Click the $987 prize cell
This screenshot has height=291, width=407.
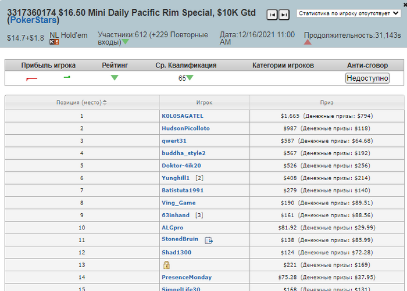pyautogui.click(x=327, y=128)
